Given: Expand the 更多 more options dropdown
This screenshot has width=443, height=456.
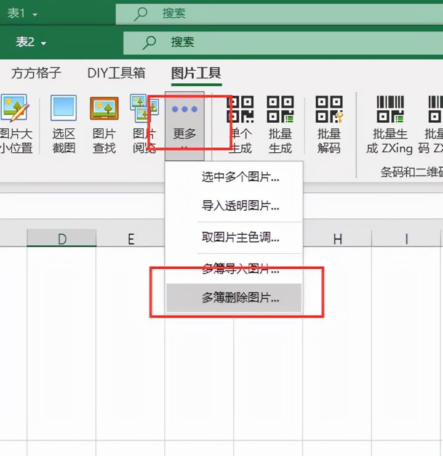Looking at the screenshot, I should tap(185, 126).
